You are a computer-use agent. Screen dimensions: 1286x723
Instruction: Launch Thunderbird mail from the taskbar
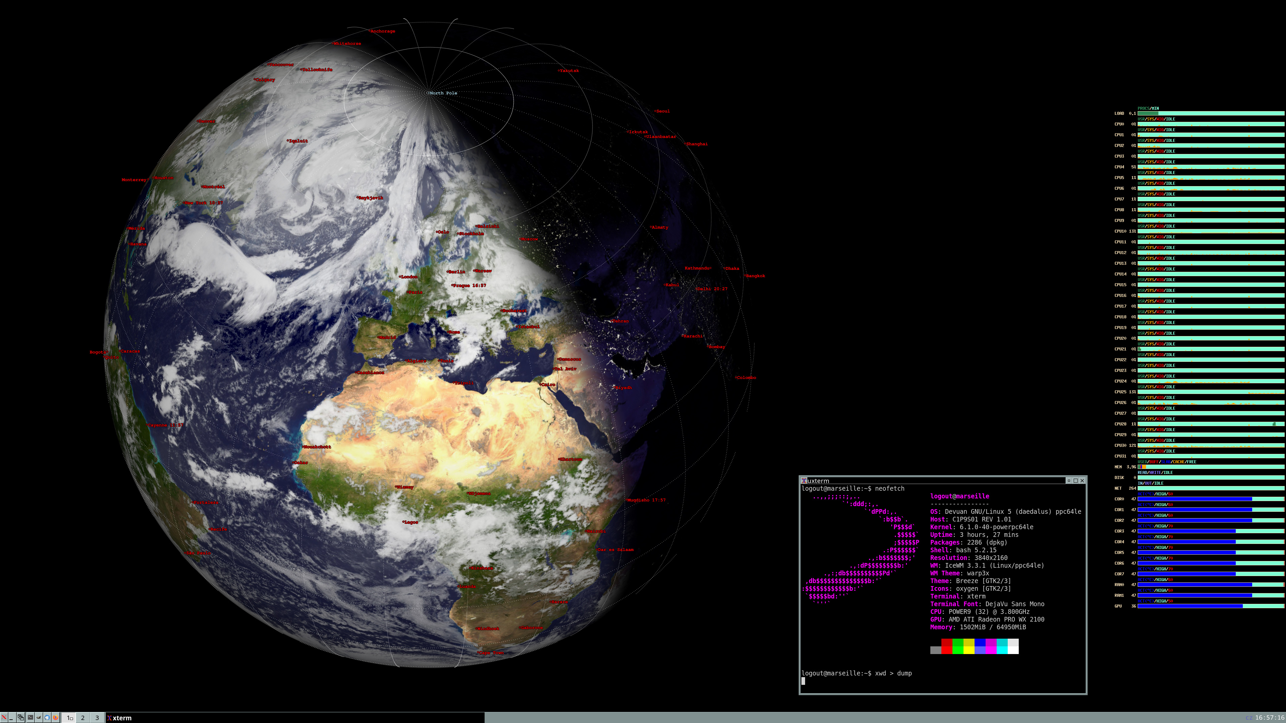[48, 718]
